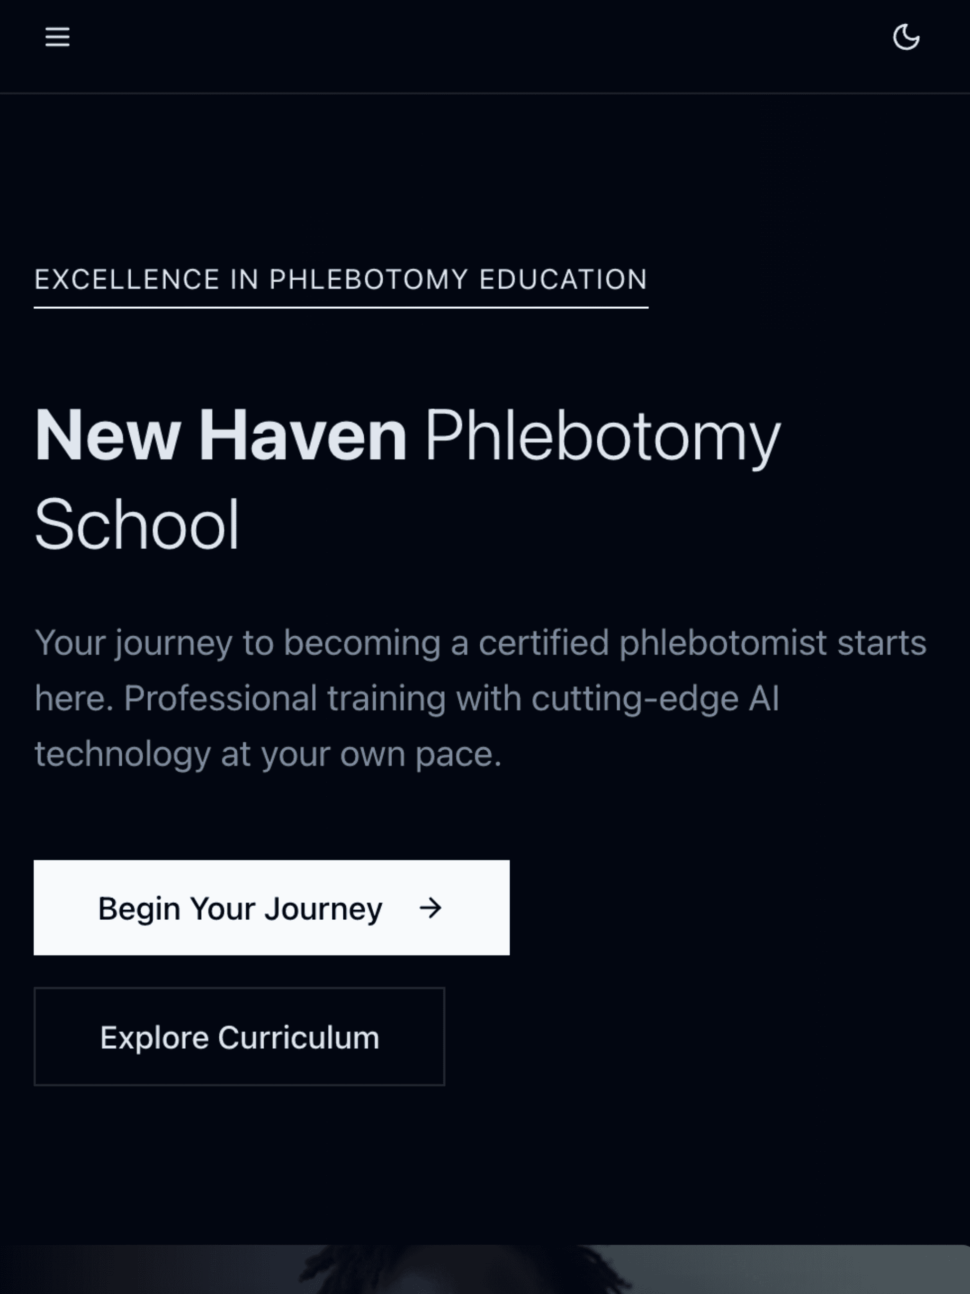This screenshot has height=1294, width=970.
Task: Click the bold New Haven heading text
Action: click(221, 436)
